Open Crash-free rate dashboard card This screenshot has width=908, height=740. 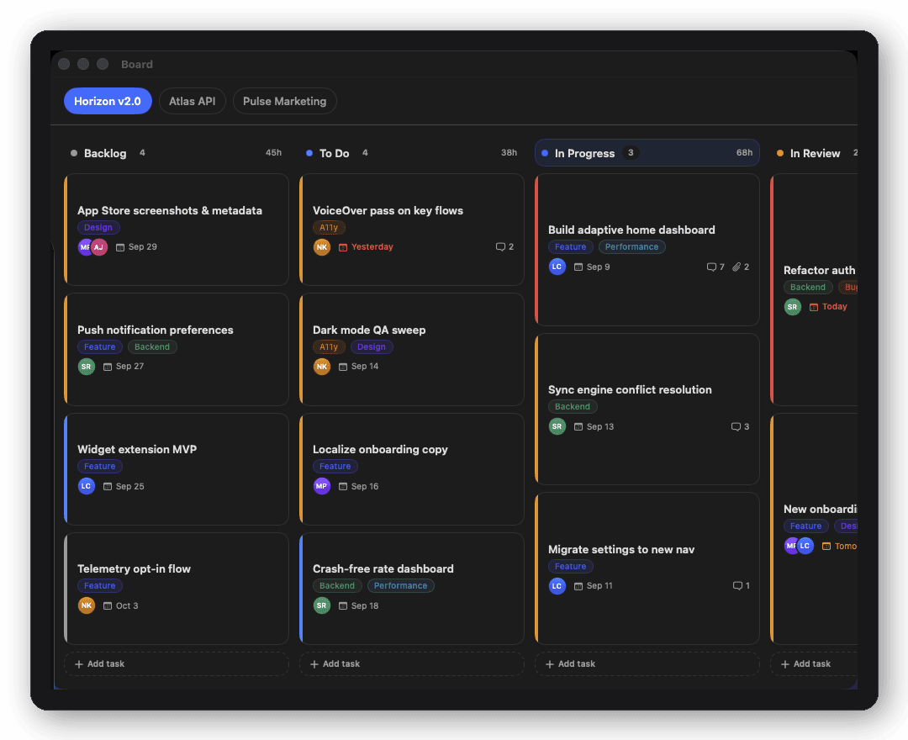[411, 589]
